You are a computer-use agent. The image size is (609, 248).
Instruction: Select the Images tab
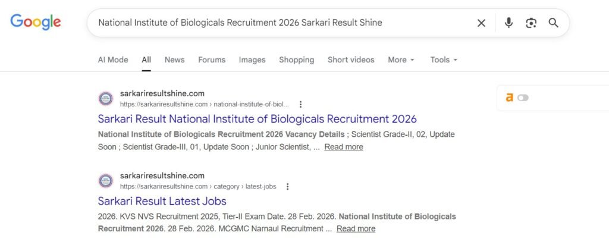tap(252, 60)
